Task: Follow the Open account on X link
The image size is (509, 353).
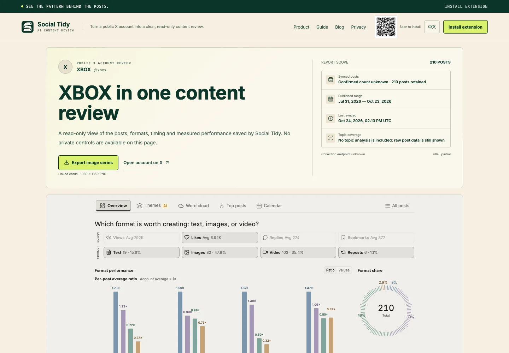Action: tap(146, 163)
